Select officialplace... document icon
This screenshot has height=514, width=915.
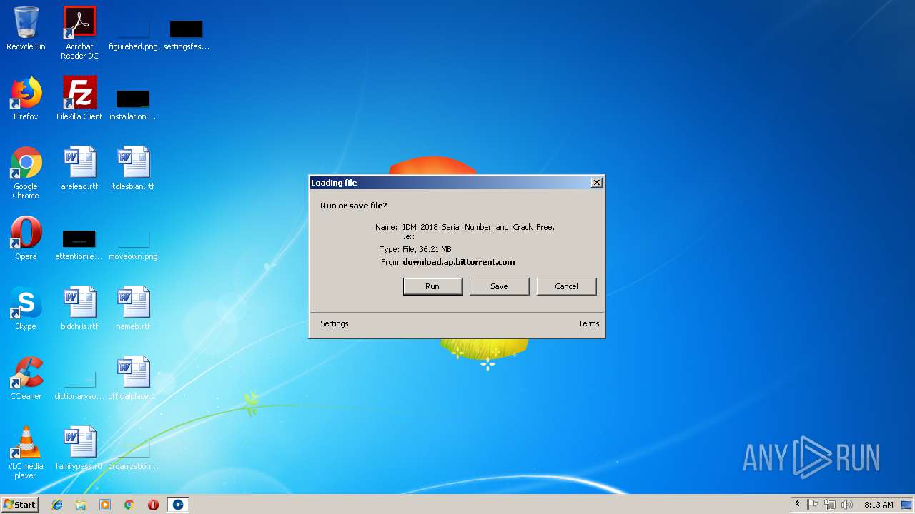[133, 378]
